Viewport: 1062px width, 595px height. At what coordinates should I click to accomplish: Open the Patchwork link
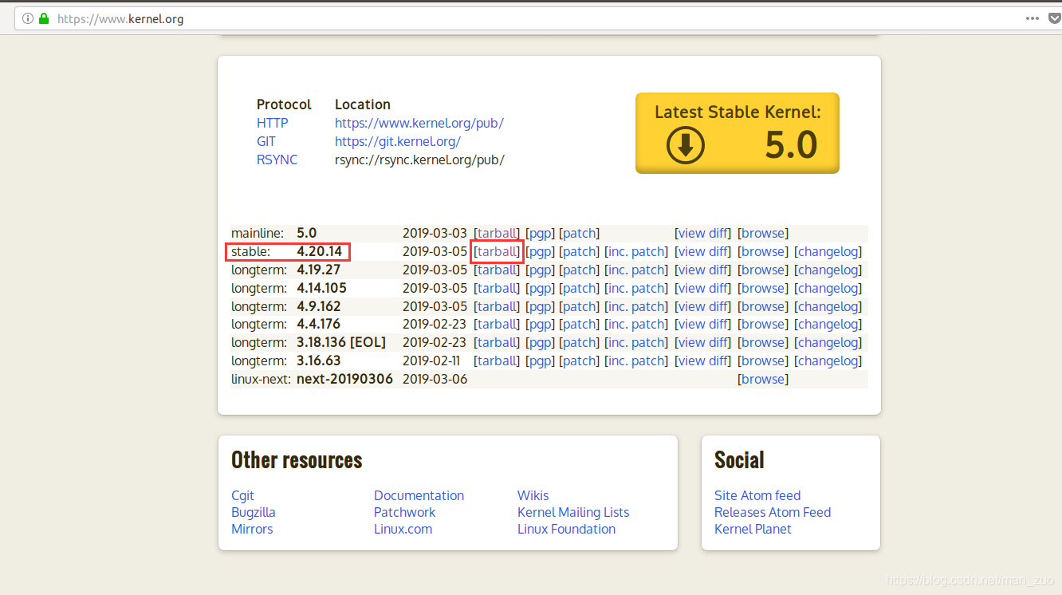(405, 512)
